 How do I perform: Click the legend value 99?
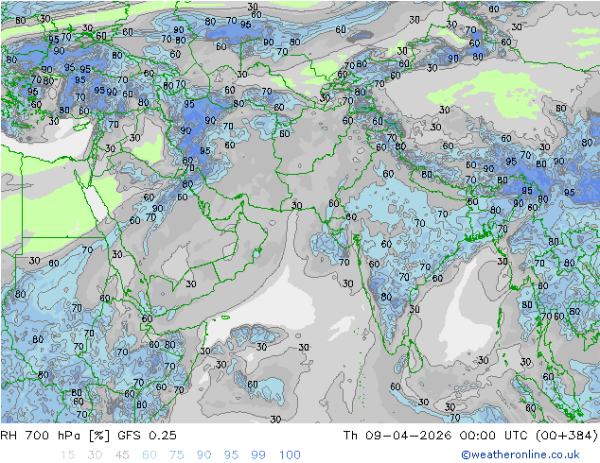[x=258, y=455]
